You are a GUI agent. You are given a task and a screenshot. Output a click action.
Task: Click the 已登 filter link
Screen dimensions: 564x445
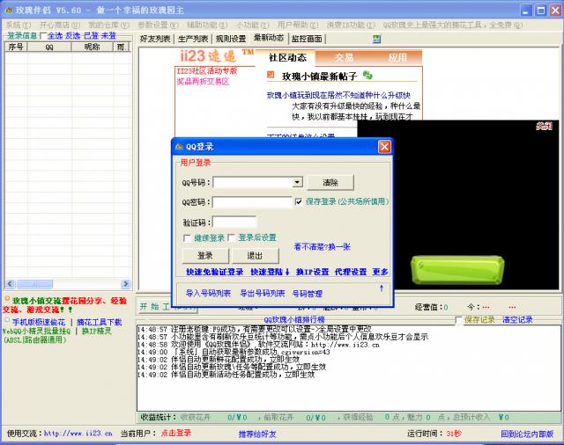[91, 36]
